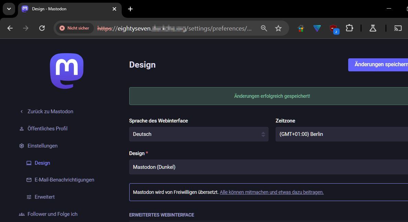Image resolution: width=408 pixels, height=222 pixels.
Task: Click the Mastodon logo in sidebar
Action: click(67, 71)
